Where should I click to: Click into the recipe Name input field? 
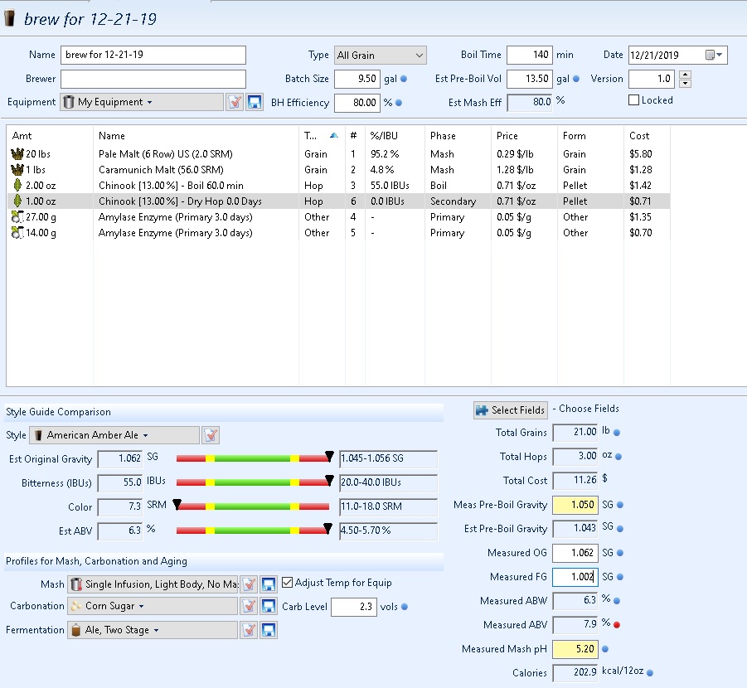click(x=153, y=55)
